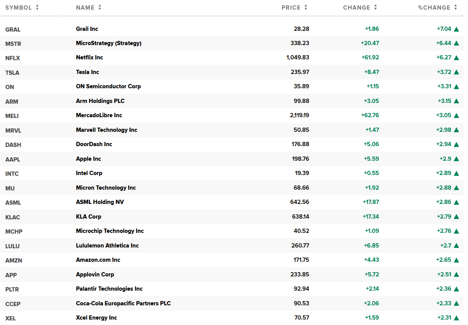The image size is (468, 325).
Task: Click the XEL ticker symbol
Action: coord(10,318)
